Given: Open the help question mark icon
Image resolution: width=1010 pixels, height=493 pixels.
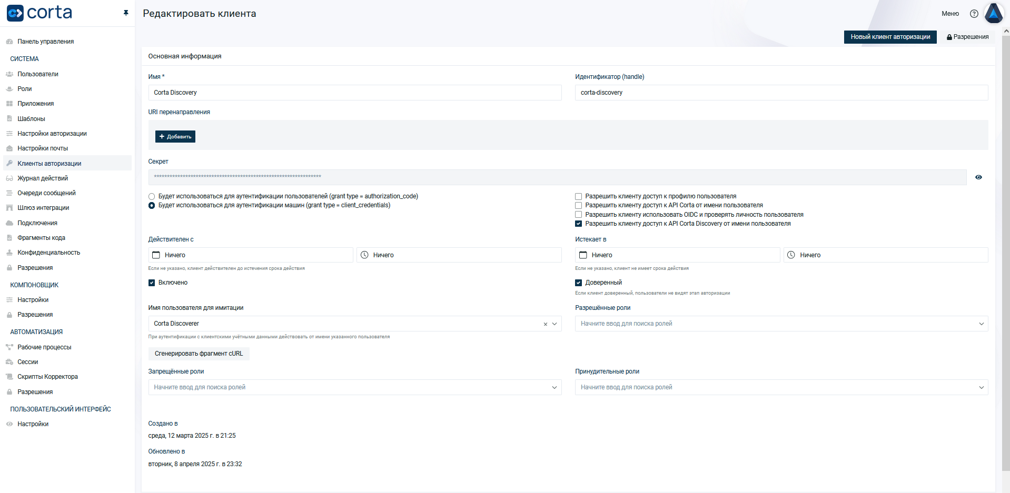Looking at the screenshot, I should 974,14.
